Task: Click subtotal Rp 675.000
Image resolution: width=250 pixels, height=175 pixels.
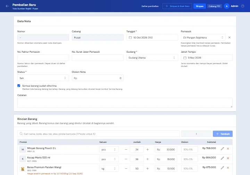Action: [x=209, y=167]
